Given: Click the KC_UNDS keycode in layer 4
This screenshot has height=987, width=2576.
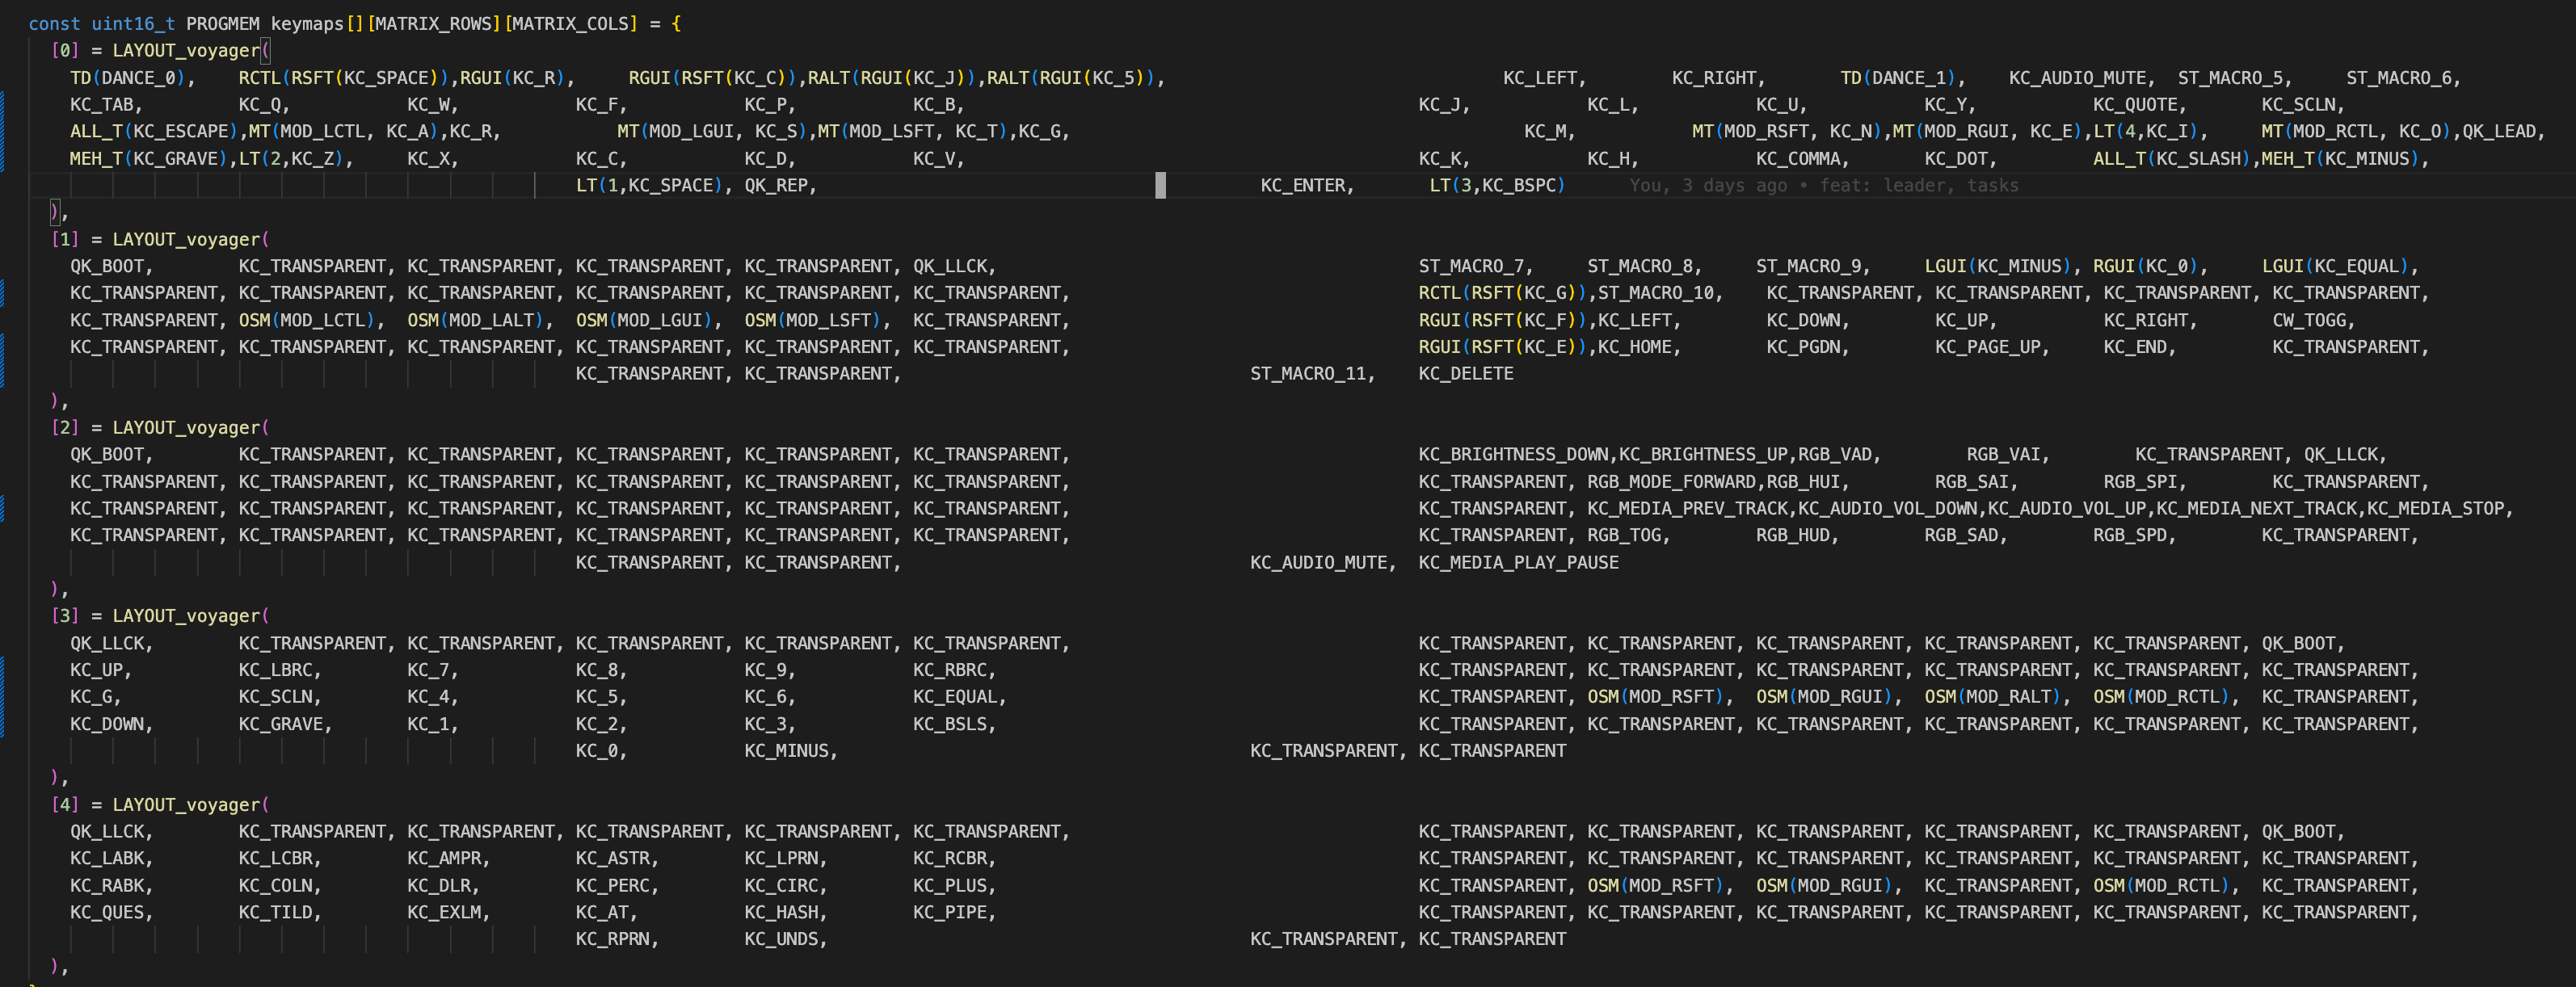Looking at the screenshot, I should coord(782,939).
